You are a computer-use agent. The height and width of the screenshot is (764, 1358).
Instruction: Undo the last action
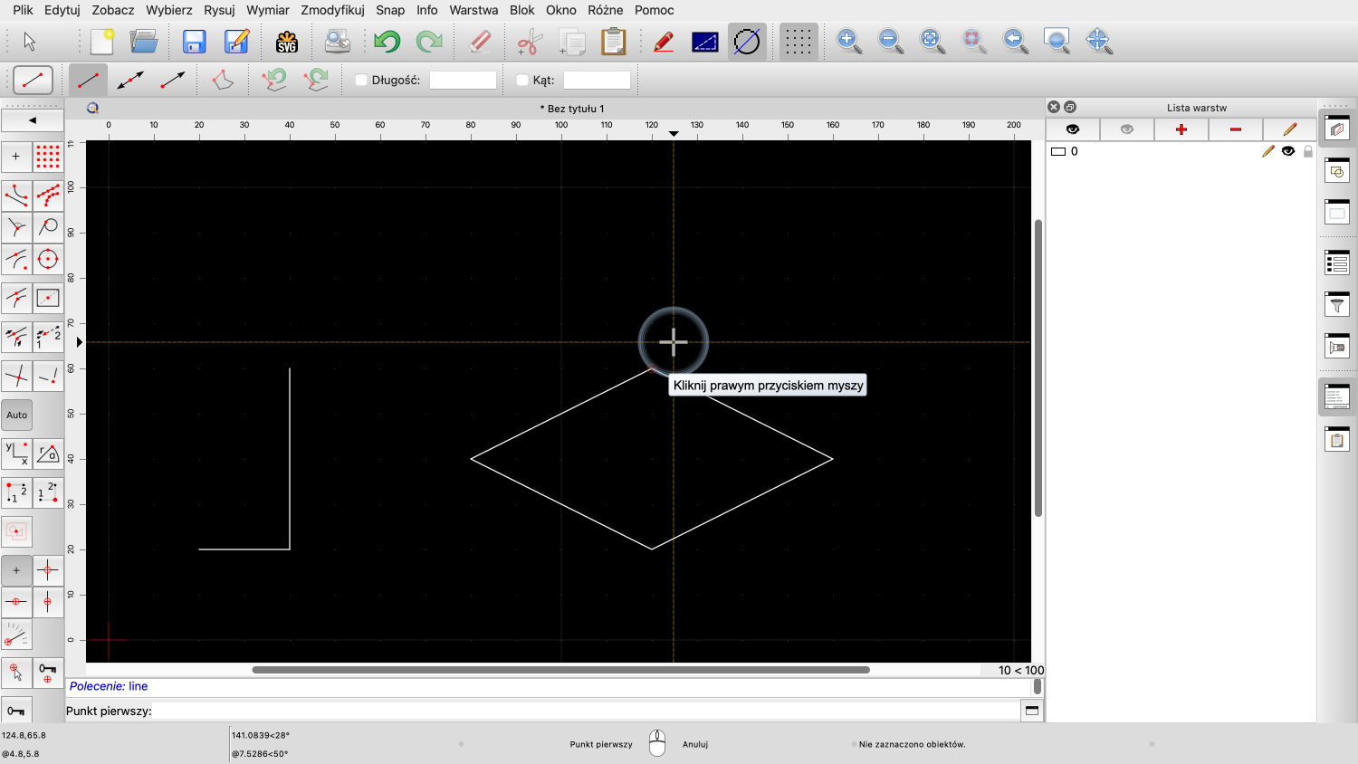pos(387,42)
